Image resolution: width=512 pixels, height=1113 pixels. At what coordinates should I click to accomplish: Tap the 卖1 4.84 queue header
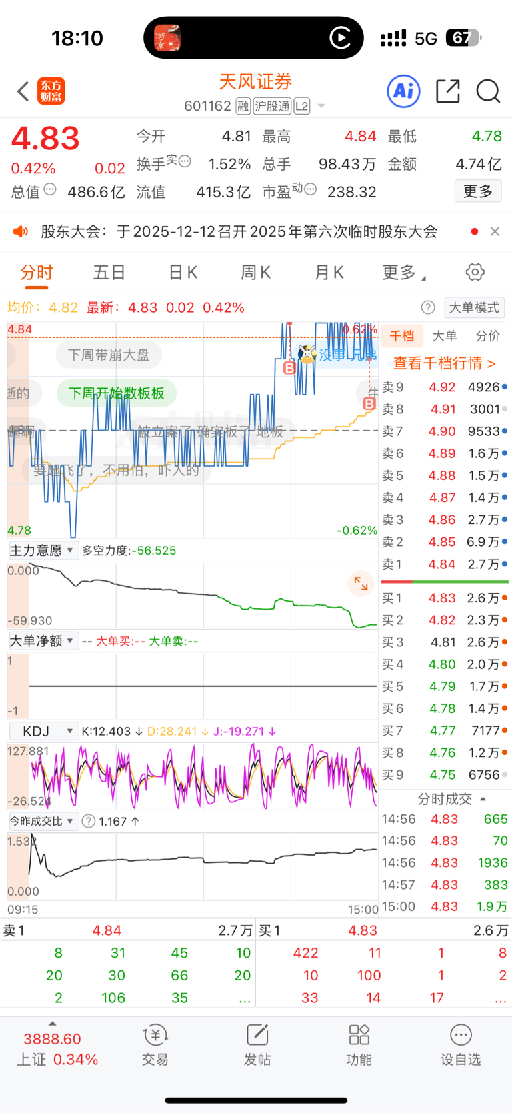[x=127, y=930]
